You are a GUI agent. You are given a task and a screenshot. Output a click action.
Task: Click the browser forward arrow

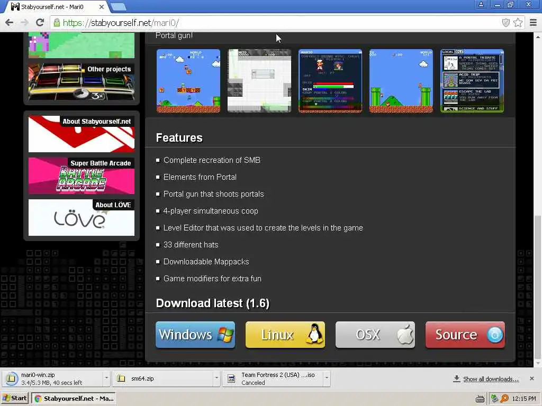click(x=24, y=23)
